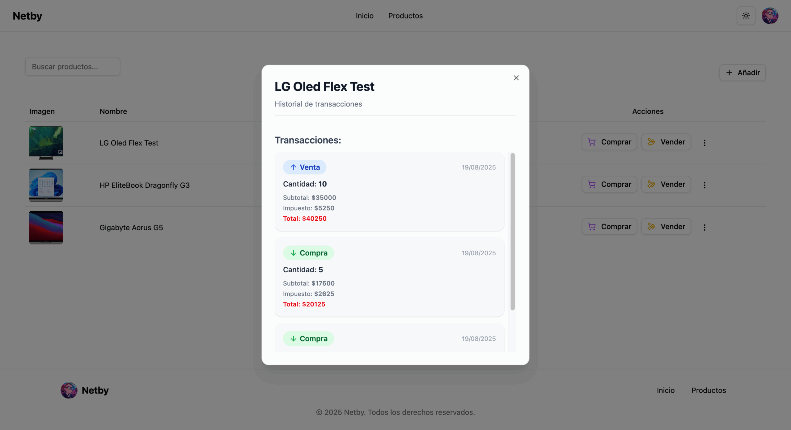Open Productos in top navigation
Image resolution: width=791 pixels, height=430 pixels.
pyautogui.click(x=405, y=16)
